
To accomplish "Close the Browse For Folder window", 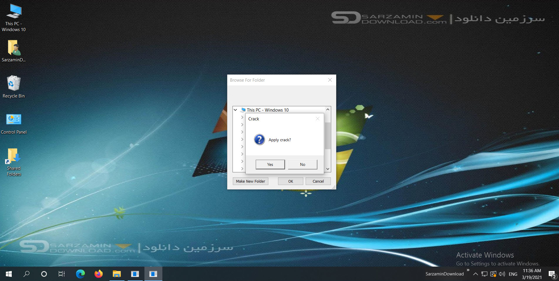I will pos(330,80).
